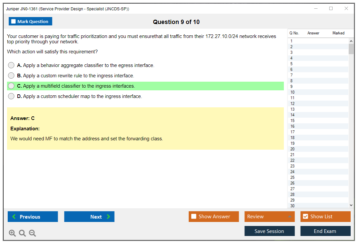Image resolution: width=359 pixels, height=245 pixels.
Task: Click the zoom reset magnifier icon
Action: (x=22, y=233)
